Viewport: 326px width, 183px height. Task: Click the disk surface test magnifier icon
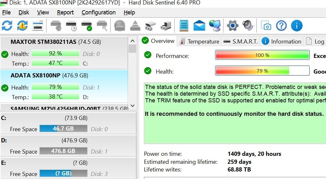(102, 26)
